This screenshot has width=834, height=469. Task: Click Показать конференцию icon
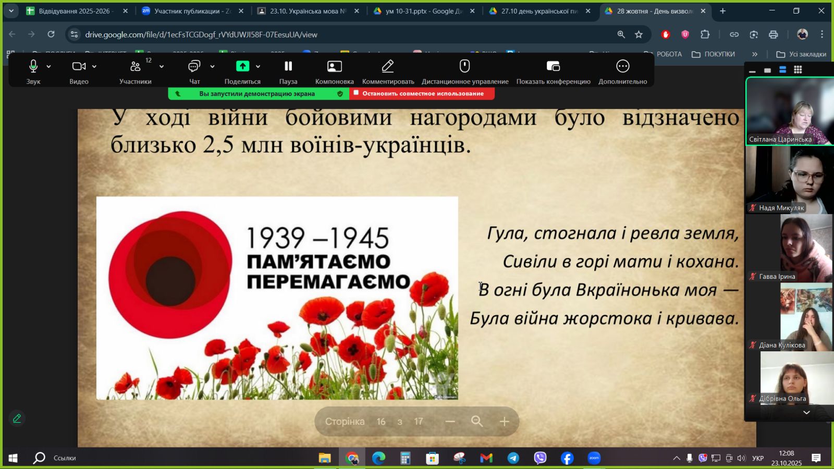tap(553, 67)
